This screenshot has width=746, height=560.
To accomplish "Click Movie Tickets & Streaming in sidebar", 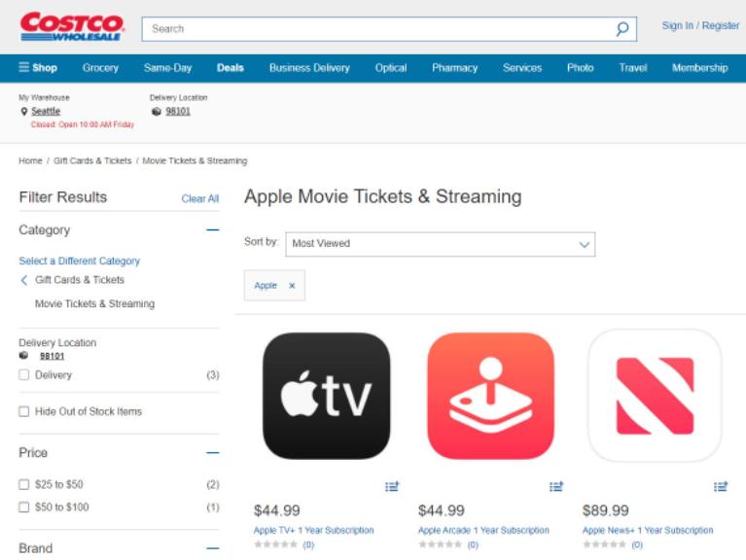I will [x=94, y=303].
